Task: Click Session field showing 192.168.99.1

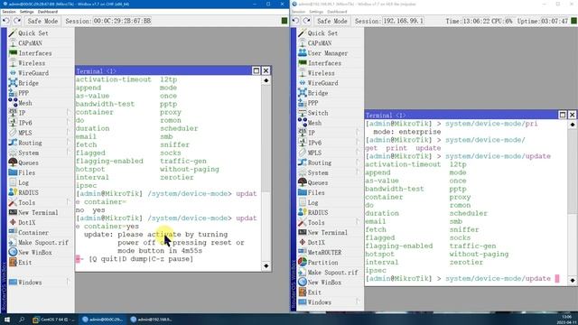Action: click(403, 21)
